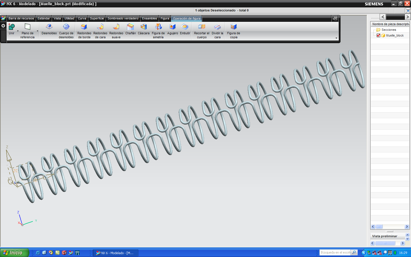This screenshot has width=411, height=257.
Task: Select Secciones tree item
Action: coord(389,30)
